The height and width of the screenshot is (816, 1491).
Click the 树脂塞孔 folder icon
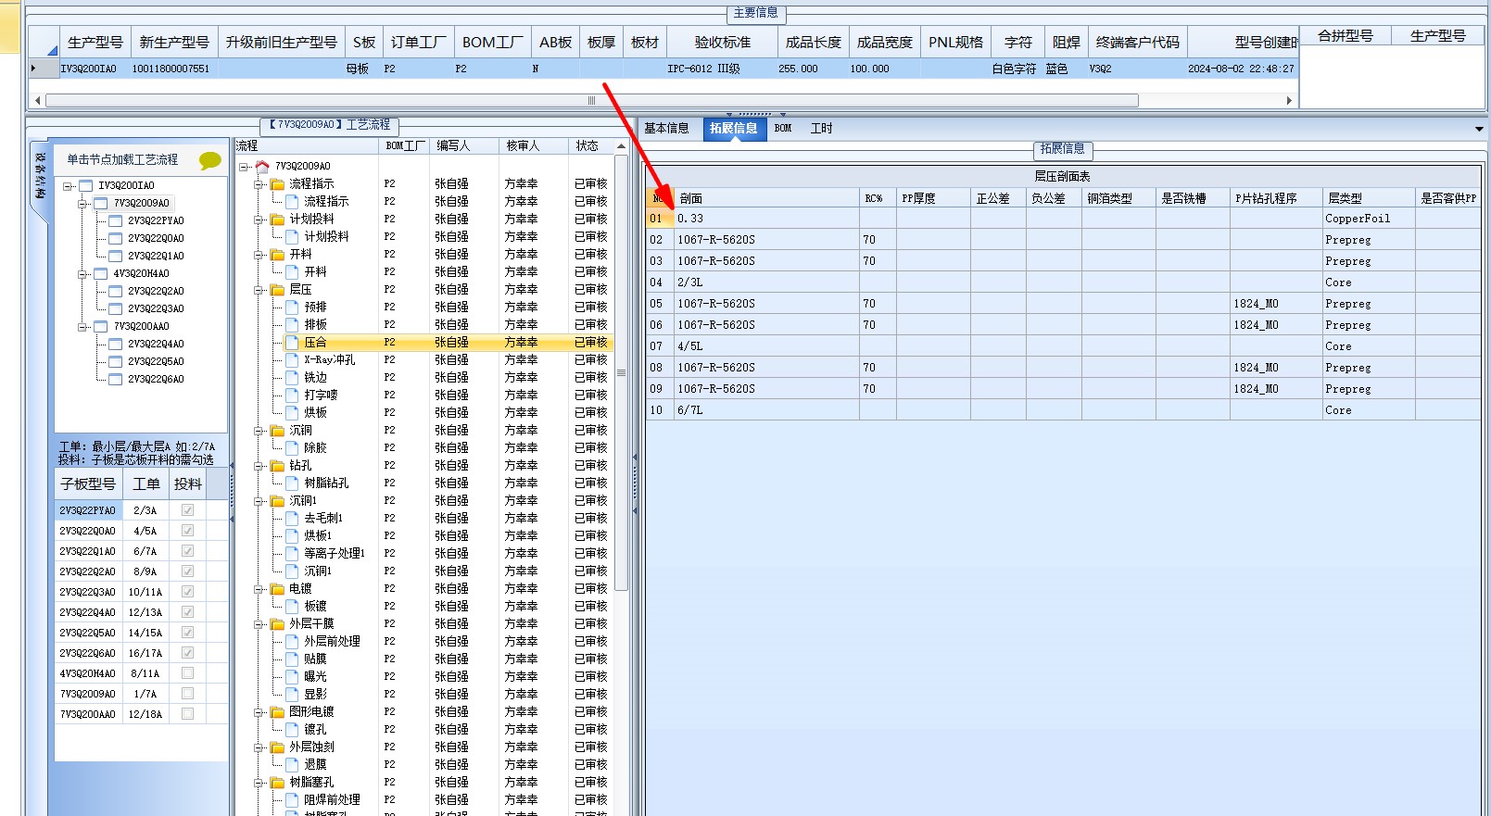point(277,783)
